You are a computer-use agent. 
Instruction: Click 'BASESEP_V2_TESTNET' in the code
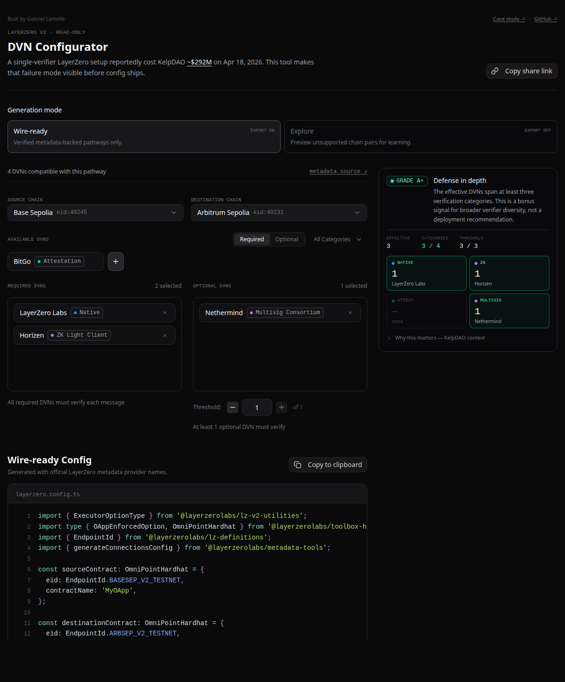click(145, 580)
